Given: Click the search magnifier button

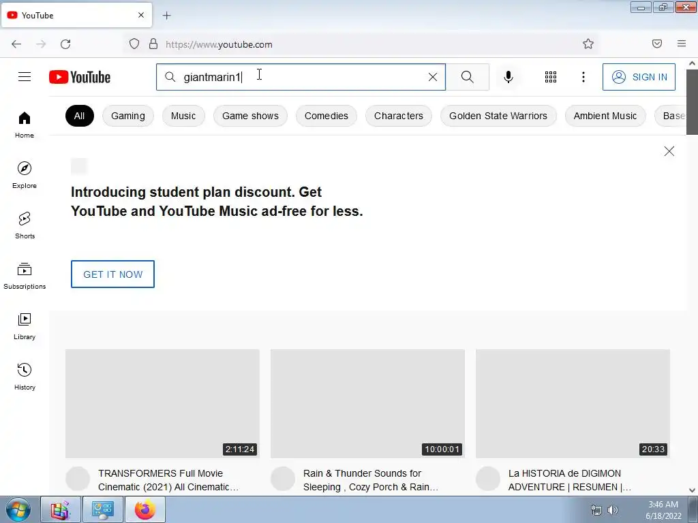Looking at the screenshot, I should 468,77.
